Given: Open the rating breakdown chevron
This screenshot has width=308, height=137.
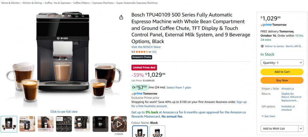Looking at the screenshot, I should coord(150,52).
